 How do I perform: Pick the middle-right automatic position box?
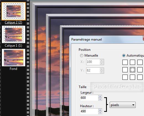click(x=140, y=70)
